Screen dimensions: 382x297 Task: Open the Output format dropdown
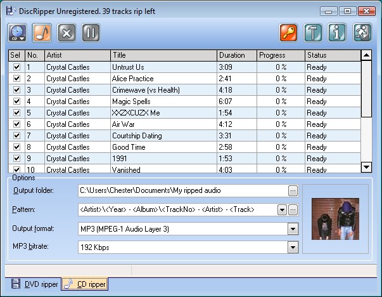point(293,228)
